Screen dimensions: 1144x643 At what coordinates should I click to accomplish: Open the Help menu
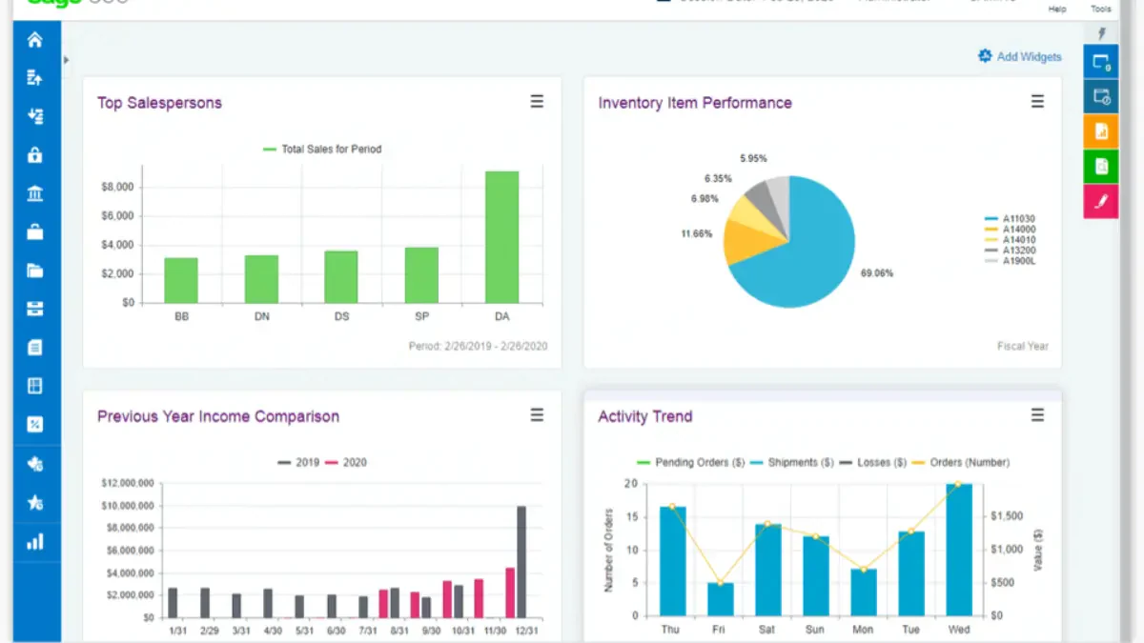(x=1057, y=9)
